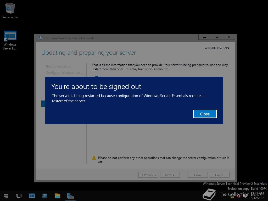Click "You're about to be signed out" title
This screenshot has width=268, height=201.
click(x=96, y=87)
